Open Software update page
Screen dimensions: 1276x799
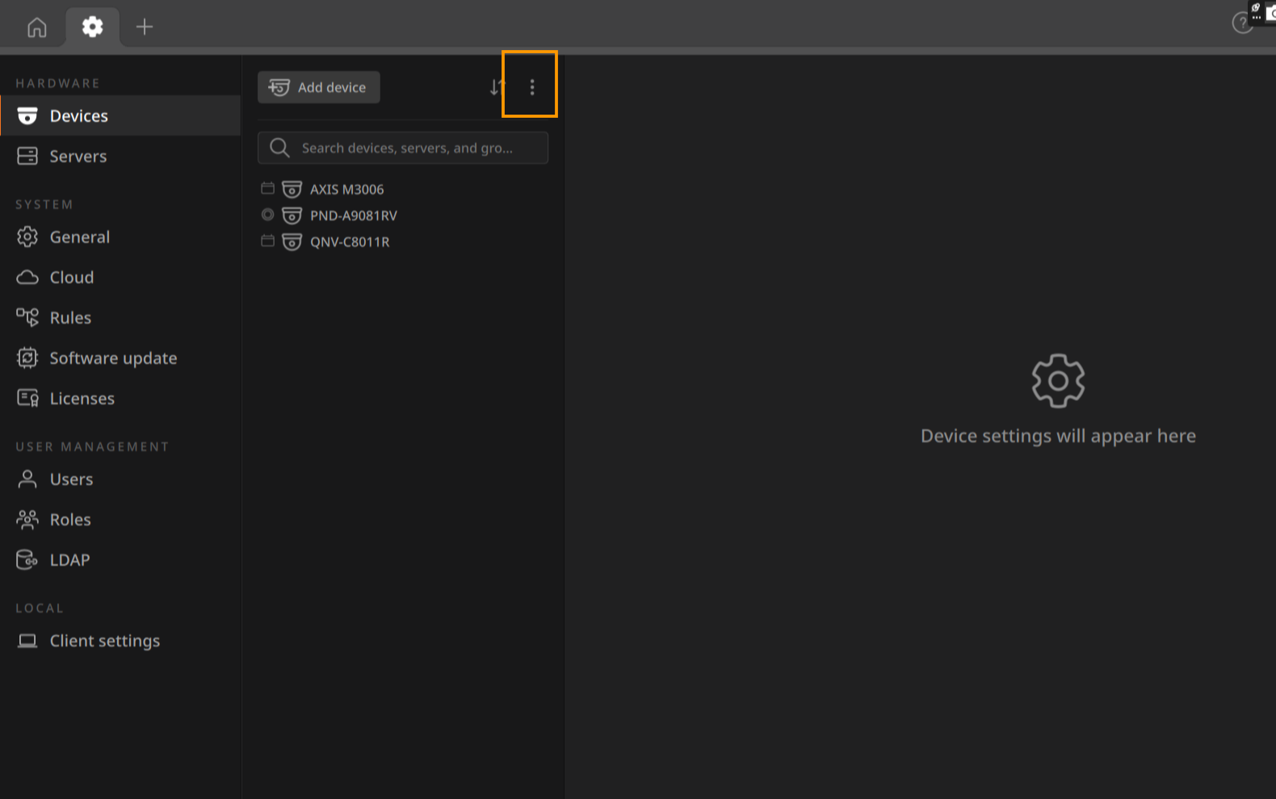(120, 358)
